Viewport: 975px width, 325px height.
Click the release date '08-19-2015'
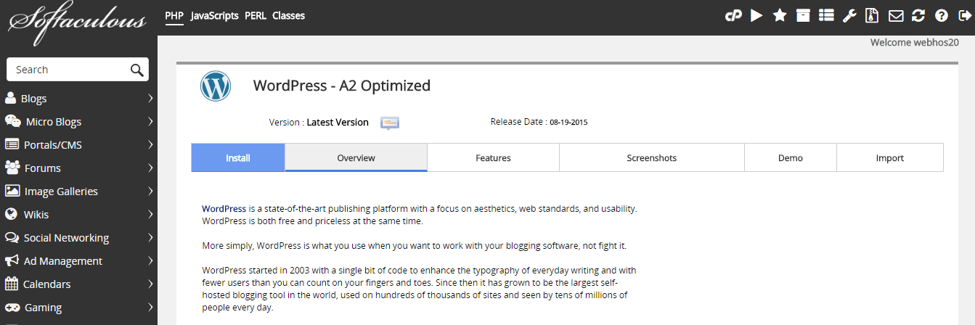[568, 123]
